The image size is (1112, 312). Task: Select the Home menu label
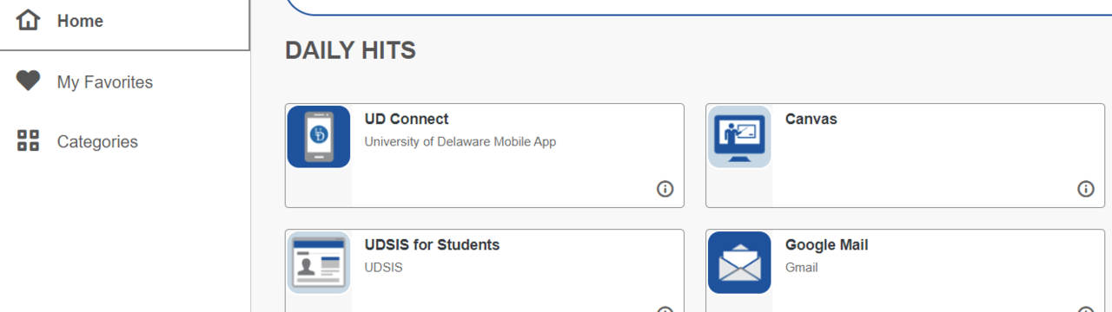pos(80,21)
